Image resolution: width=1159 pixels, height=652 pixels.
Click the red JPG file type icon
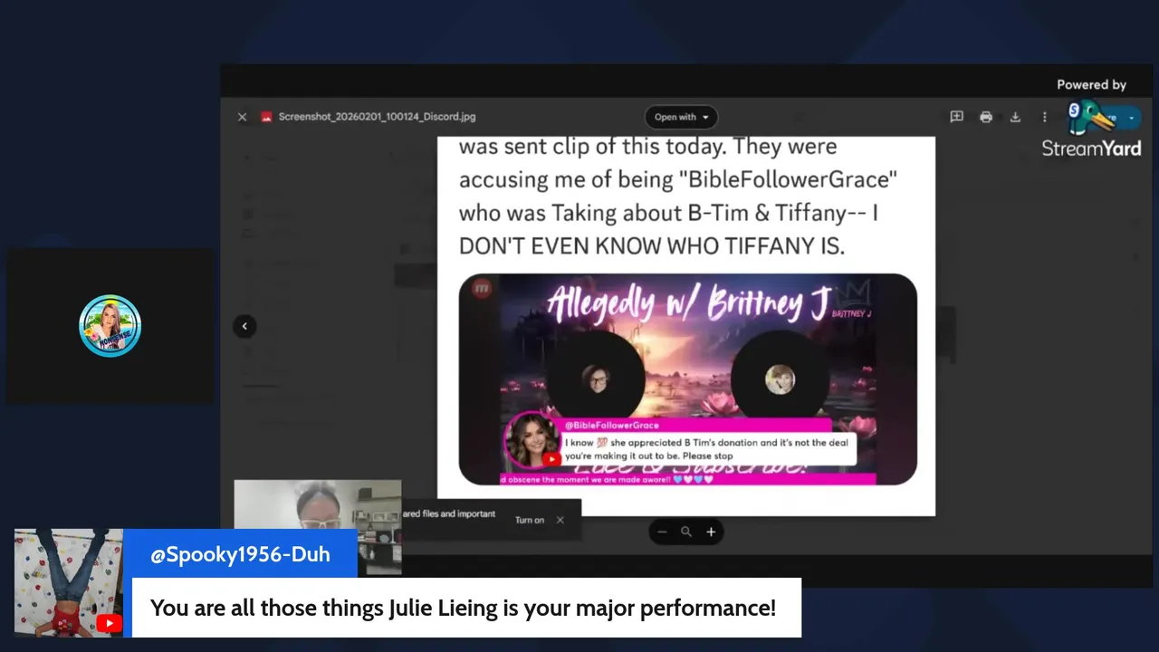pyautogui.click(x=266, y=117)
